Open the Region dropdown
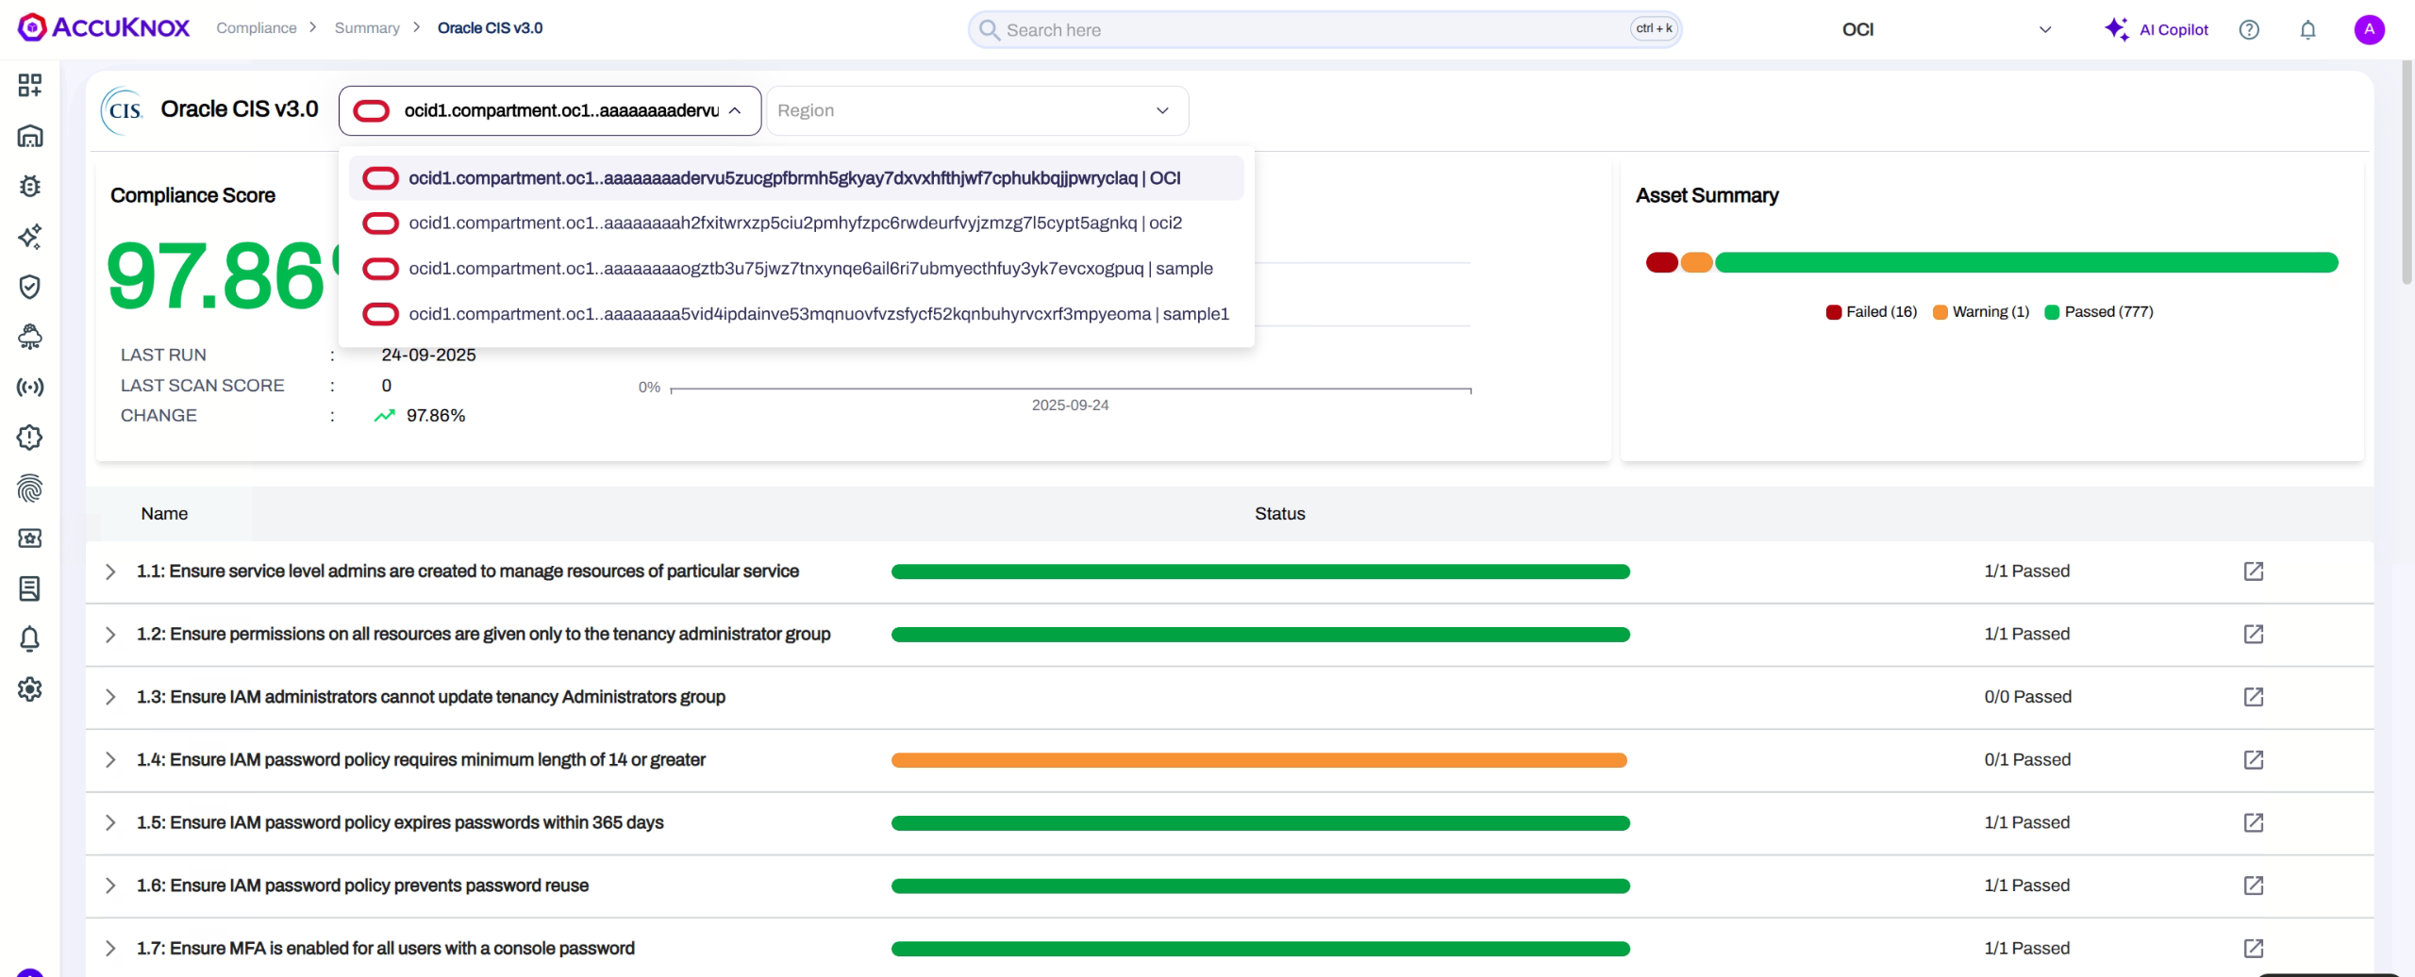This screenshot has height=977, width=2415. [976, 110]
